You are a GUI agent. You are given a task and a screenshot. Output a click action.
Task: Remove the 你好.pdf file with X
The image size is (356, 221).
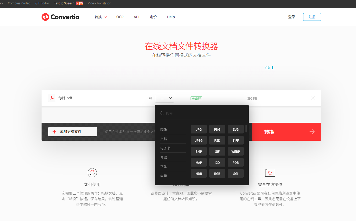click(x=312, y=98)
